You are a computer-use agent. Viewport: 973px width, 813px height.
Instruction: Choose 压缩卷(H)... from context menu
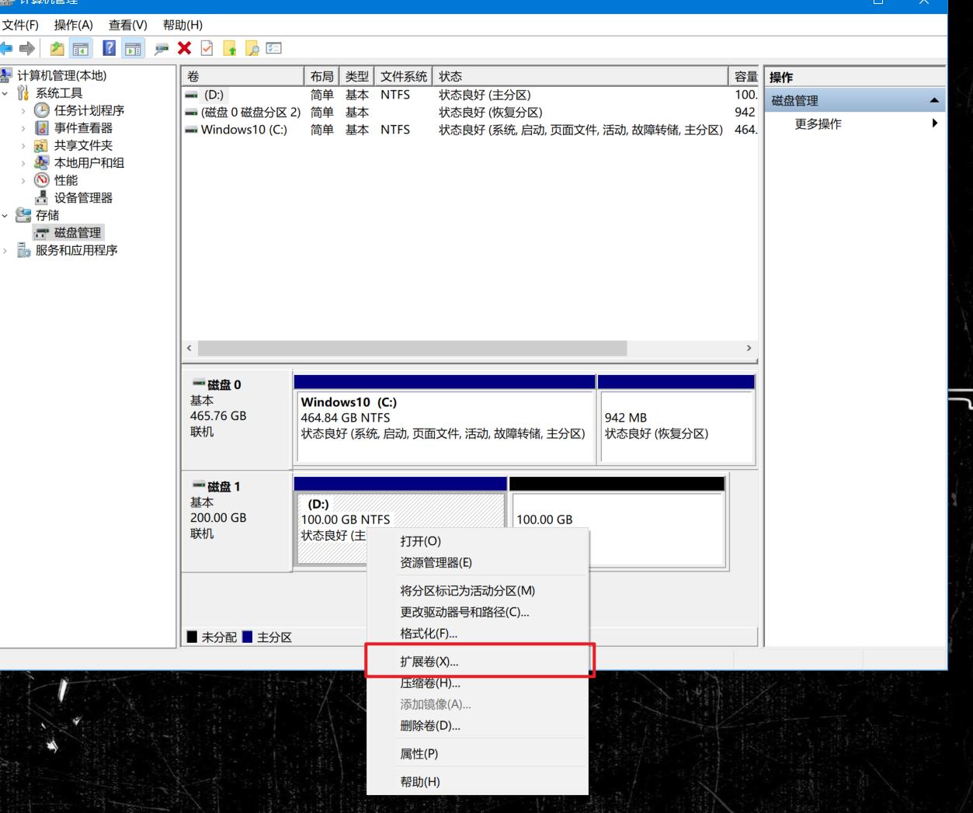tap(477, 683)
